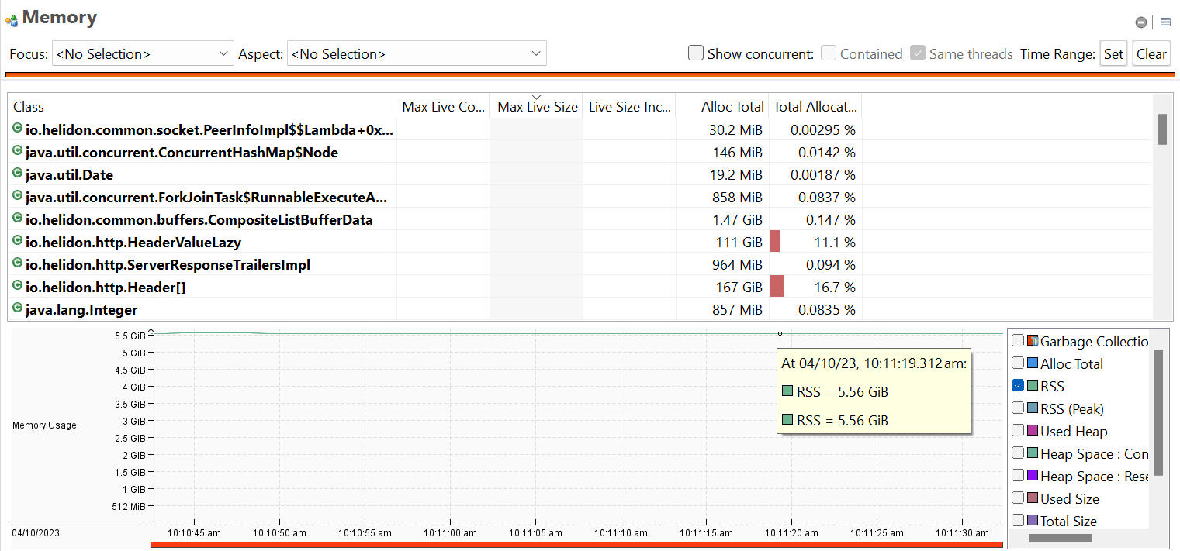Click sort arrow above Max Live Size column

[x=536, y=97]
